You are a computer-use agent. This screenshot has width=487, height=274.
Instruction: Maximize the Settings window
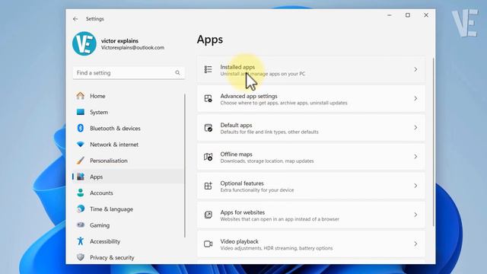(408, 15)
